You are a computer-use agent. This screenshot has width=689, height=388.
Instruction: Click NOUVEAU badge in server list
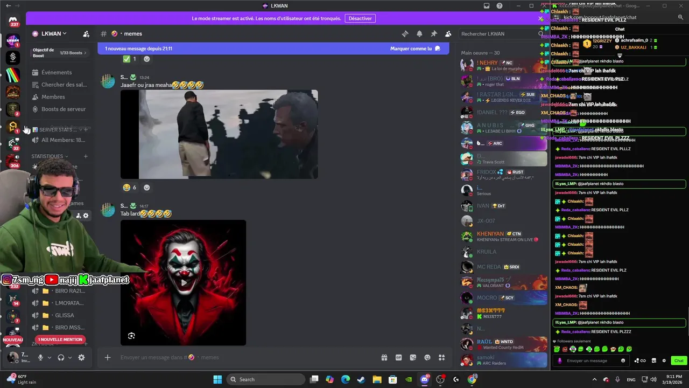[x=13, y=340]
